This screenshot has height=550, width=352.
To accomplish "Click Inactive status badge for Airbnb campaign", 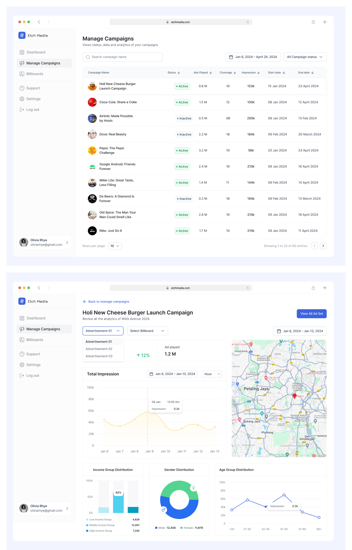I will click(184, 118).
